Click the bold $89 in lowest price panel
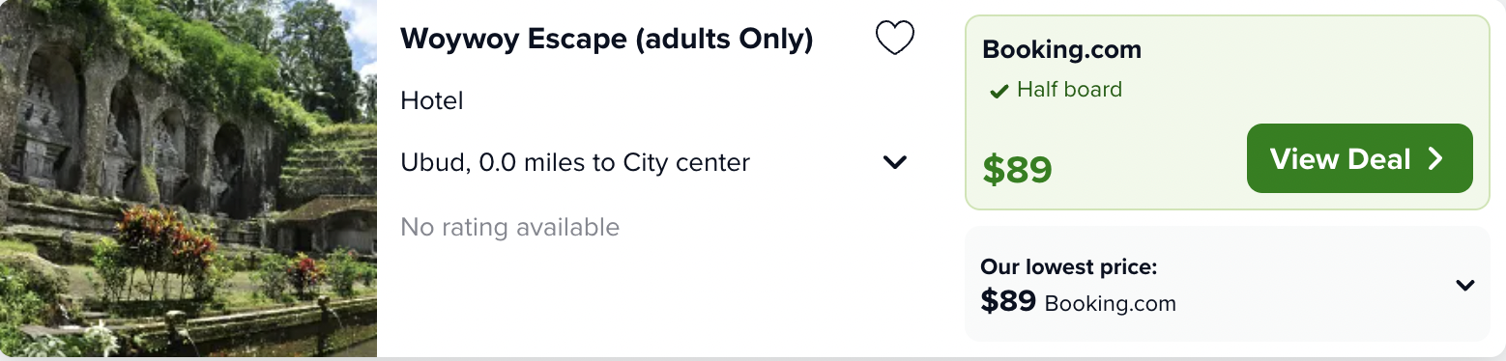This screenshot has width=1506, height=361. point(1008,301)
